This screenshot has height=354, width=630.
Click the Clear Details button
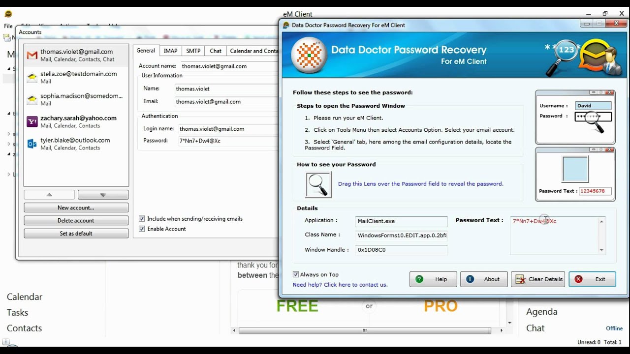tap(538, 279)
